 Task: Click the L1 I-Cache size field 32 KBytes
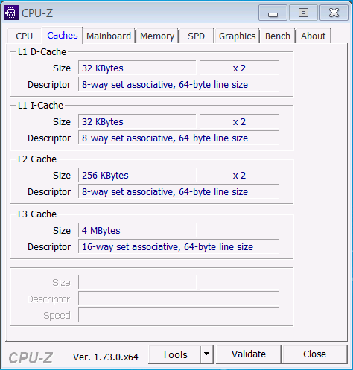click(137, 121)
